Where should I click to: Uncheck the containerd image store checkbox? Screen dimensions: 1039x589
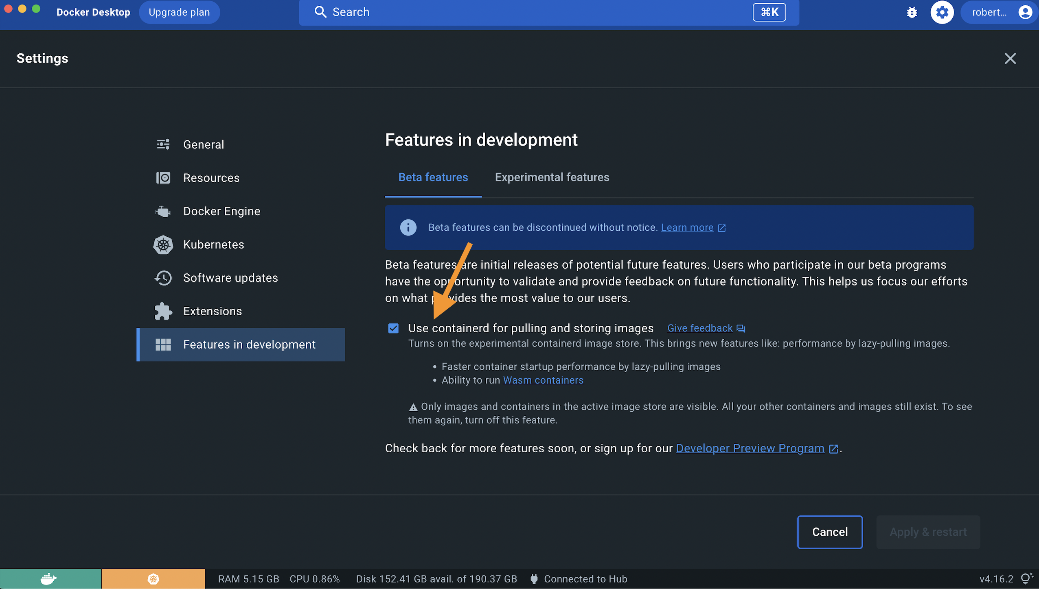393,328
